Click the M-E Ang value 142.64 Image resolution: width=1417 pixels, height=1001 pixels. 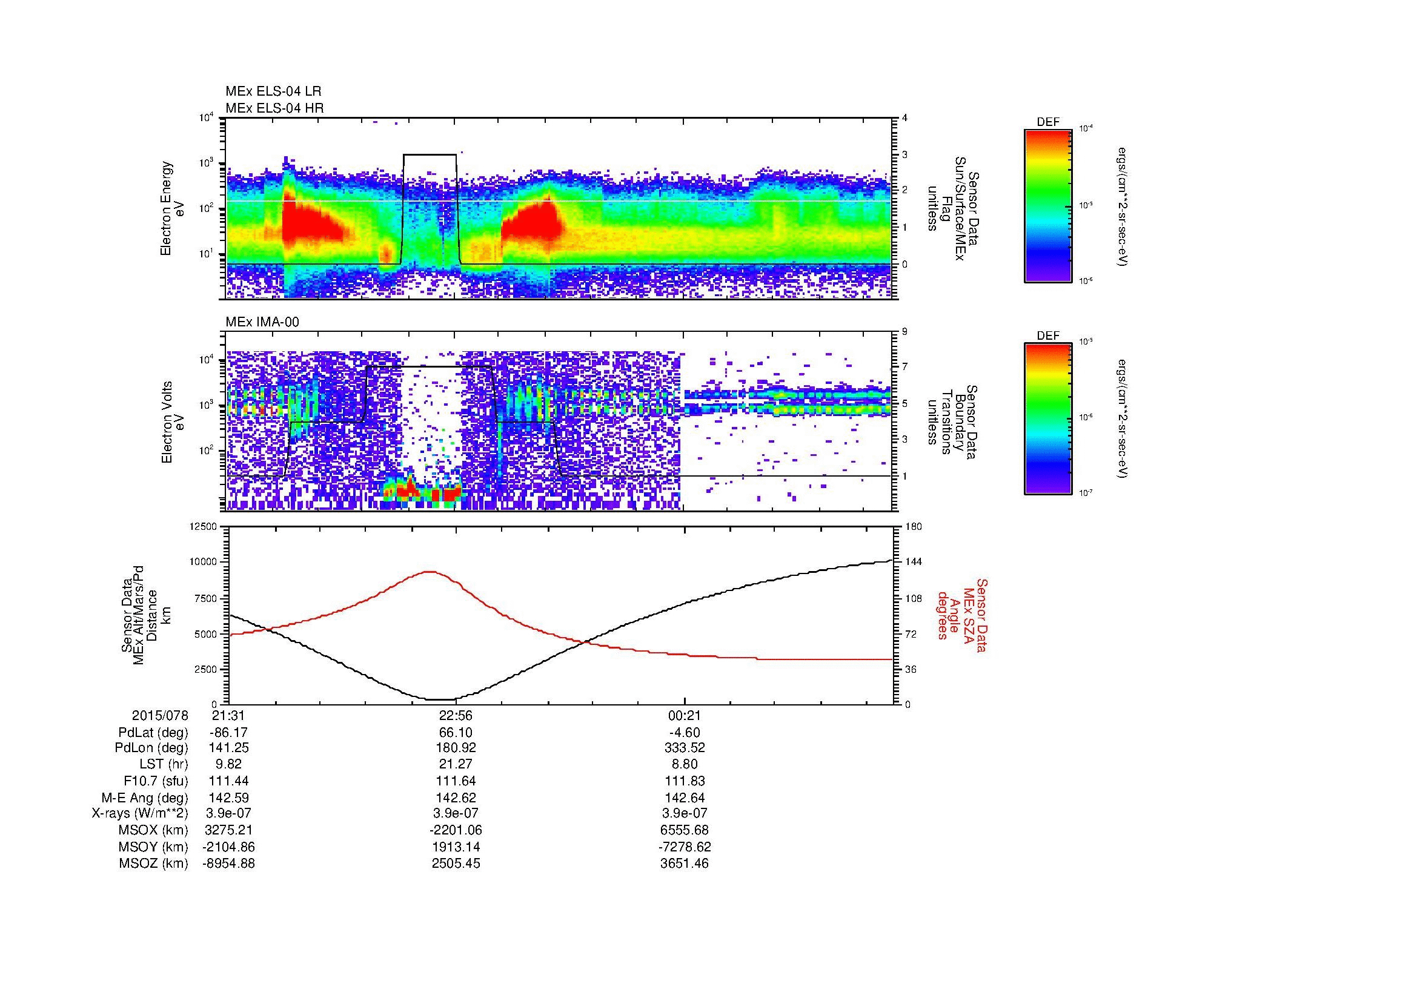pos(685,798)
